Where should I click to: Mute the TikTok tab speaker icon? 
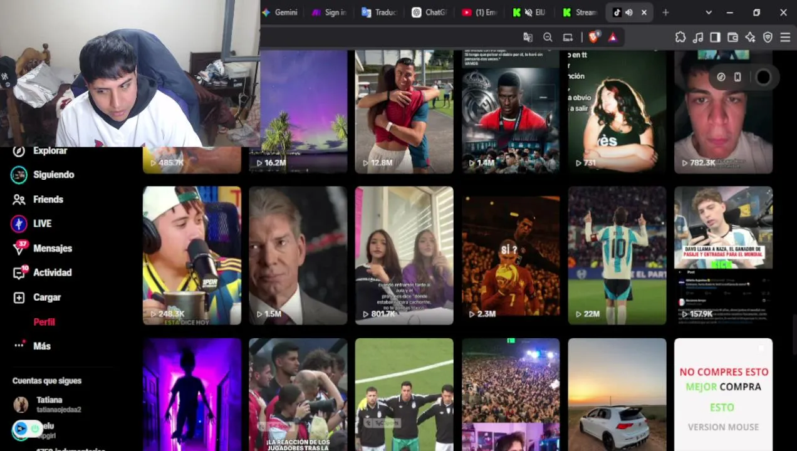(629, 13)
